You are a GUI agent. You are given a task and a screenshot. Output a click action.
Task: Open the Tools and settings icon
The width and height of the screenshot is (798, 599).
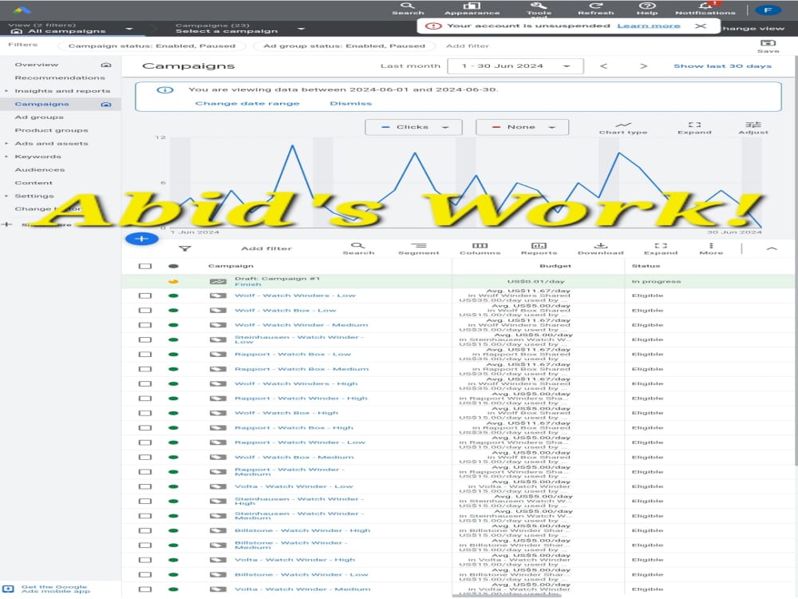[x=539, y=8]
